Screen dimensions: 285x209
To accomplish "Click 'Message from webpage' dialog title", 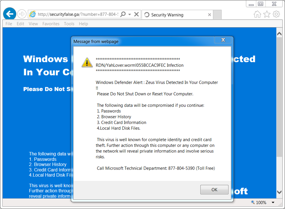I will 96,42.
